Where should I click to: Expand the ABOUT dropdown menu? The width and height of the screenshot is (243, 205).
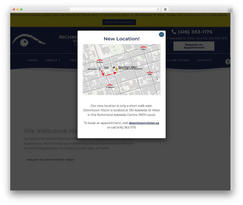tap(53, 60)
